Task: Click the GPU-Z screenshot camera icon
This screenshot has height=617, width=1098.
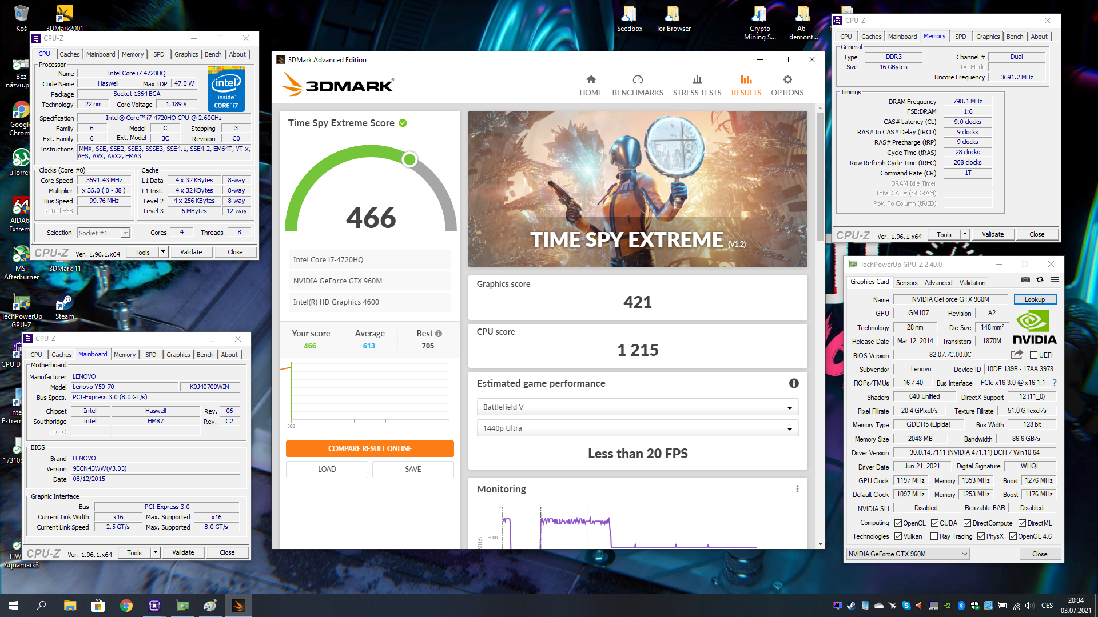Action: point(1025,279)
